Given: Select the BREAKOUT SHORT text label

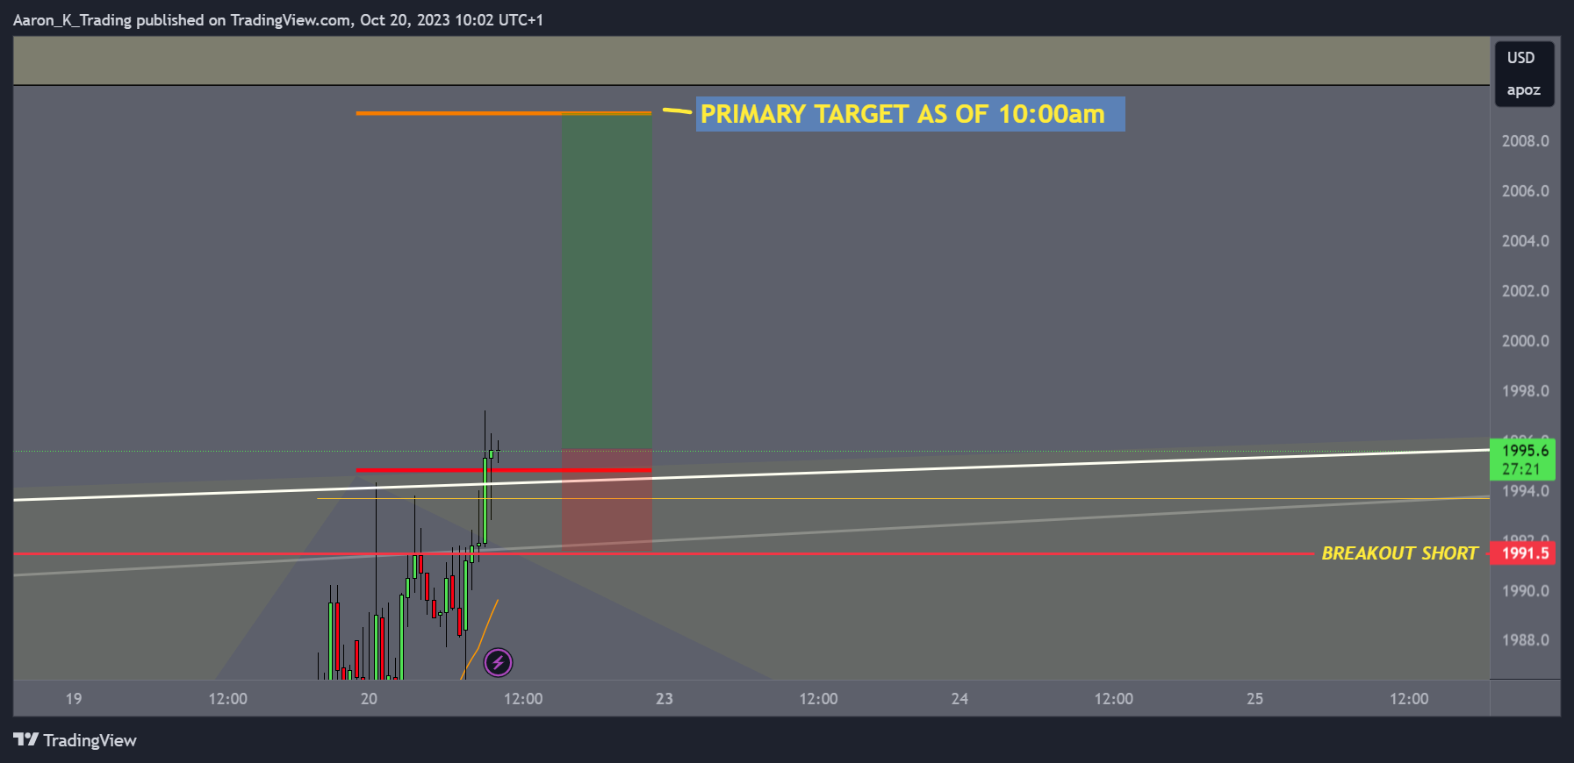Looking at the screenshot, I should tap(1399, 553).
